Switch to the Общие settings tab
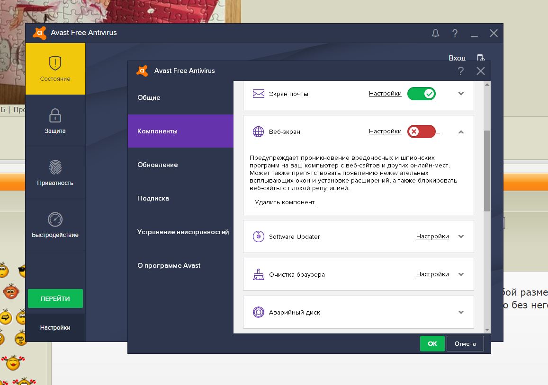548x385 pixels. pos(149,97)
